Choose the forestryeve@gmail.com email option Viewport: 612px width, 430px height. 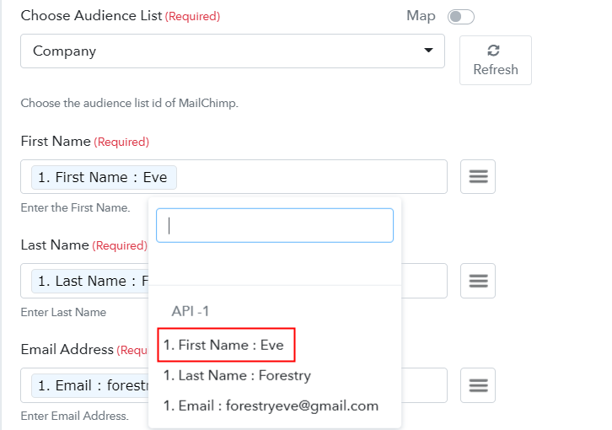pos(271,406)
